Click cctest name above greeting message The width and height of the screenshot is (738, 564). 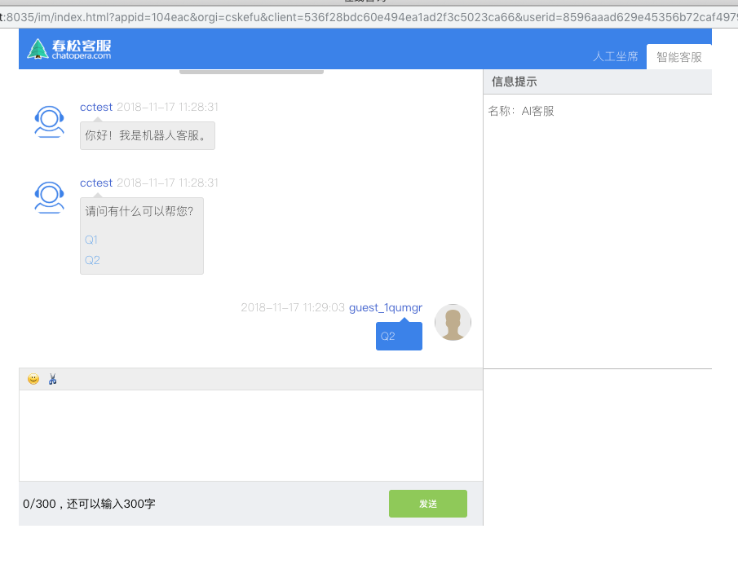(x=96, y=108)
